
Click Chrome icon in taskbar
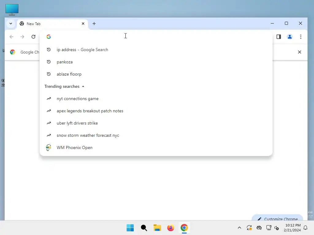click(184, 228)
